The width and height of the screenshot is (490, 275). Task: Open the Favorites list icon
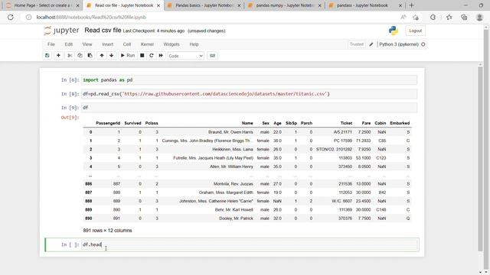[x=449, y=17]
